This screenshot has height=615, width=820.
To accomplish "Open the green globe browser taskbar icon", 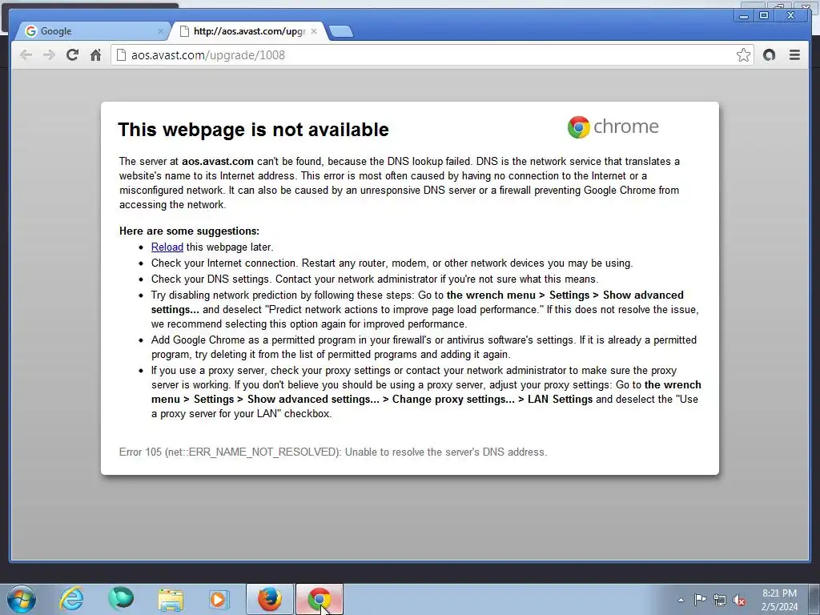I will pyautogui.click(x=121, y=599).
